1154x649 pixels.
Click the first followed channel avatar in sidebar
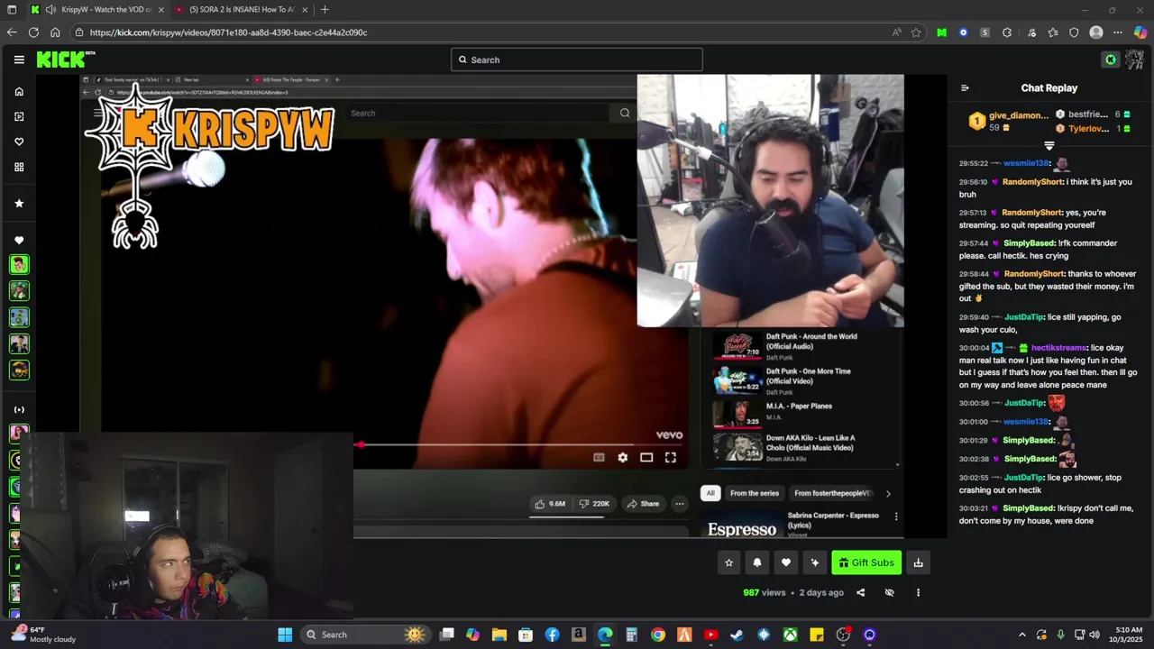click(19, 264)
